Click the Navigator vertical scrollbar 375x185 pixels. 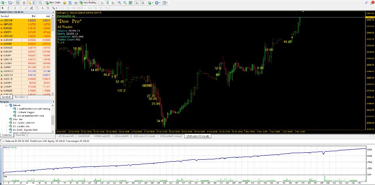tap(53, 118)
